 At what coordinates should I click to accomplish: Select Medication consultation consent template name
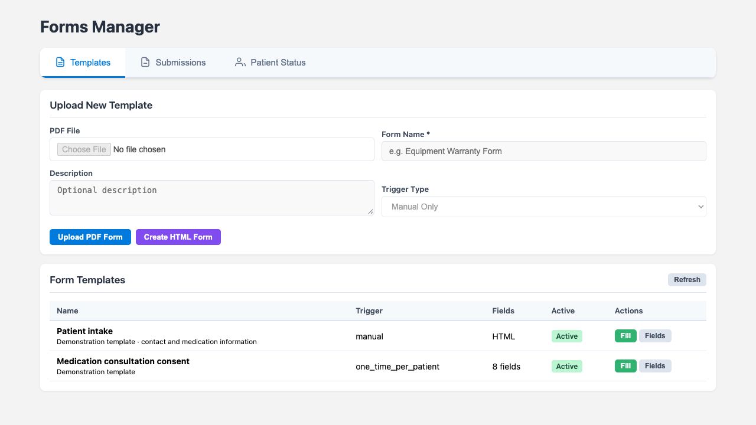(x=123, y=361)
